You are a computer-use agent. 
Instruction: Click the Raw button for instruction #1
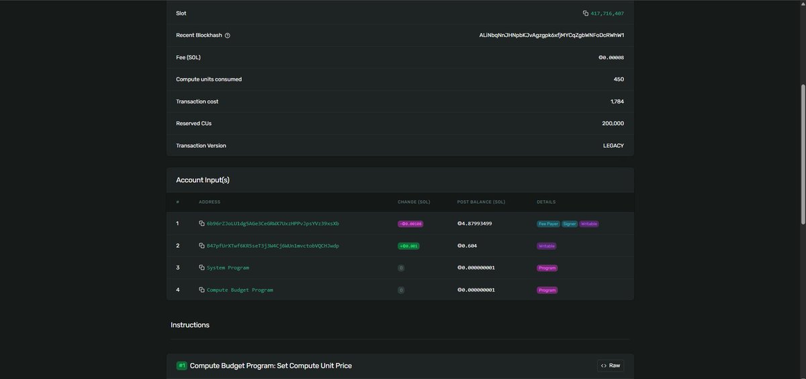pos(611,366)
